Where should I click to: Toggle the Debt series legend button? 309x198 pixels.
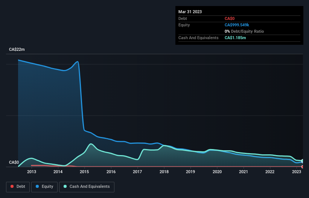coord(18,187)
